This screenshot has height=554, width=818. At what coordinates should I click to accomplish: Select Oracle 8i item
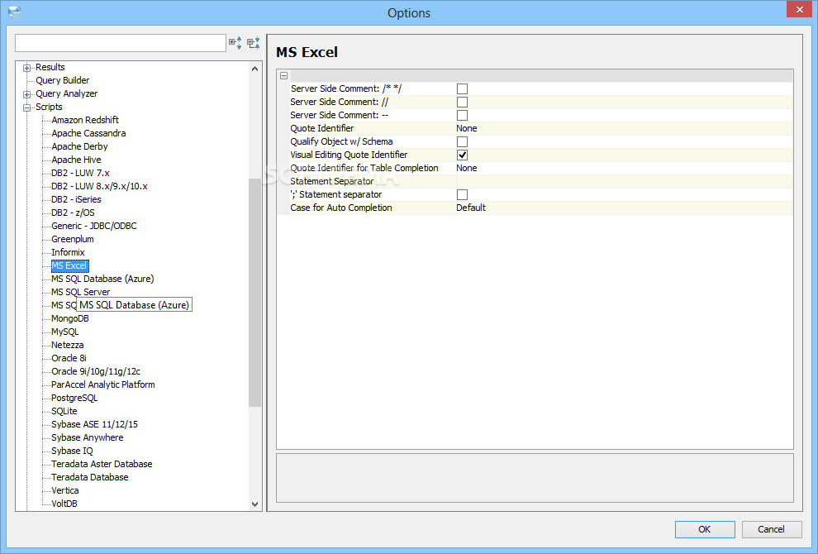point(69,358)
